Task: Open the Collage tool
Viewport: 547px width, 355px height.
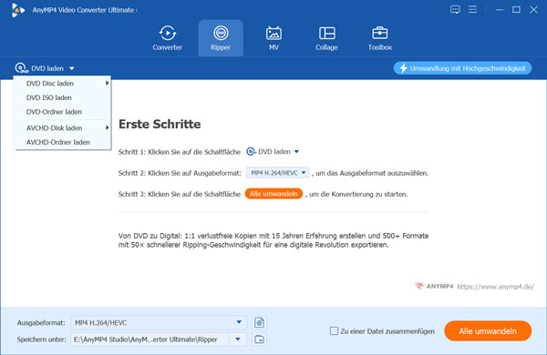Action: point(326,38)
